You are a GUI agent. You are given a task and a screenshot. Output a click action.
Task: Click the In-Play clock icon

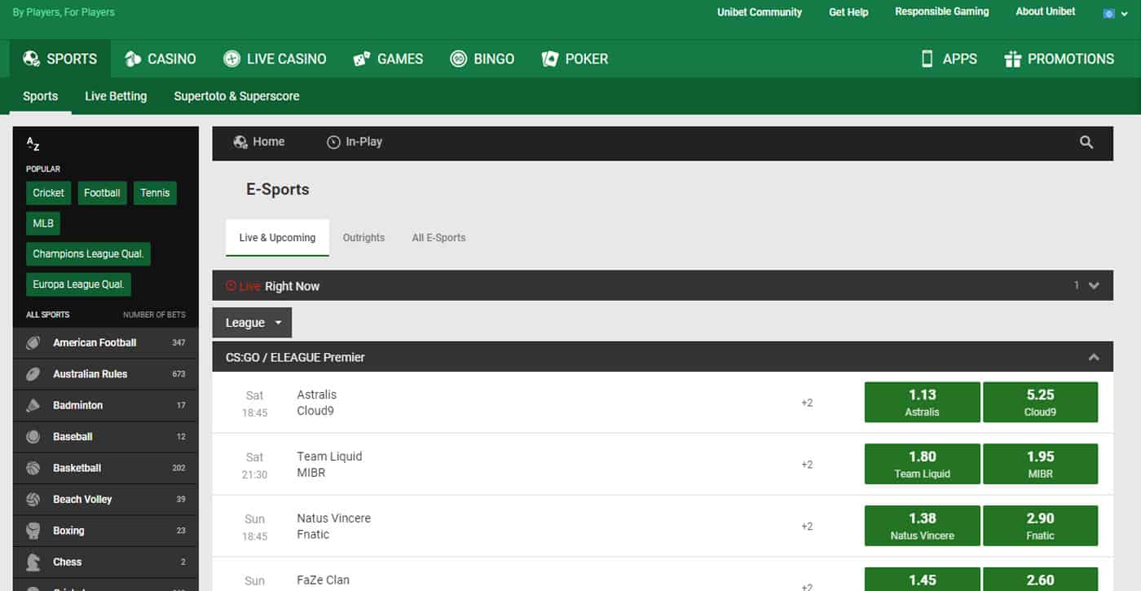pyautogui.click(x=333, y=142)
